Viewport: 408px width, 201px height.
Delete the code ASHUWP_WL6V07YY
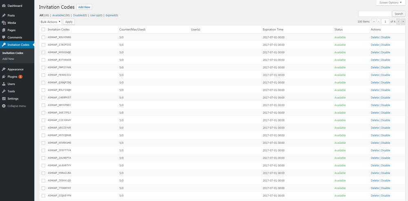375,165
